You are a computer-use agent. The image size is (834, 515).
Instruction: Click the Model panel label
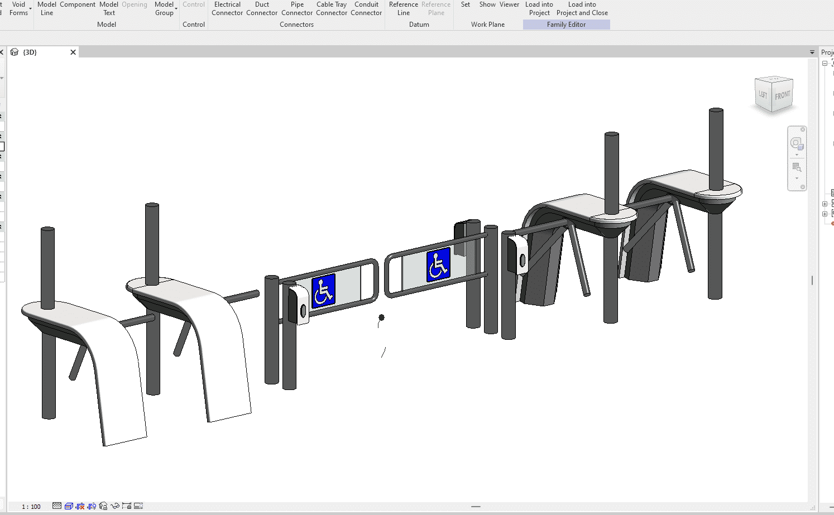point(107,25)
